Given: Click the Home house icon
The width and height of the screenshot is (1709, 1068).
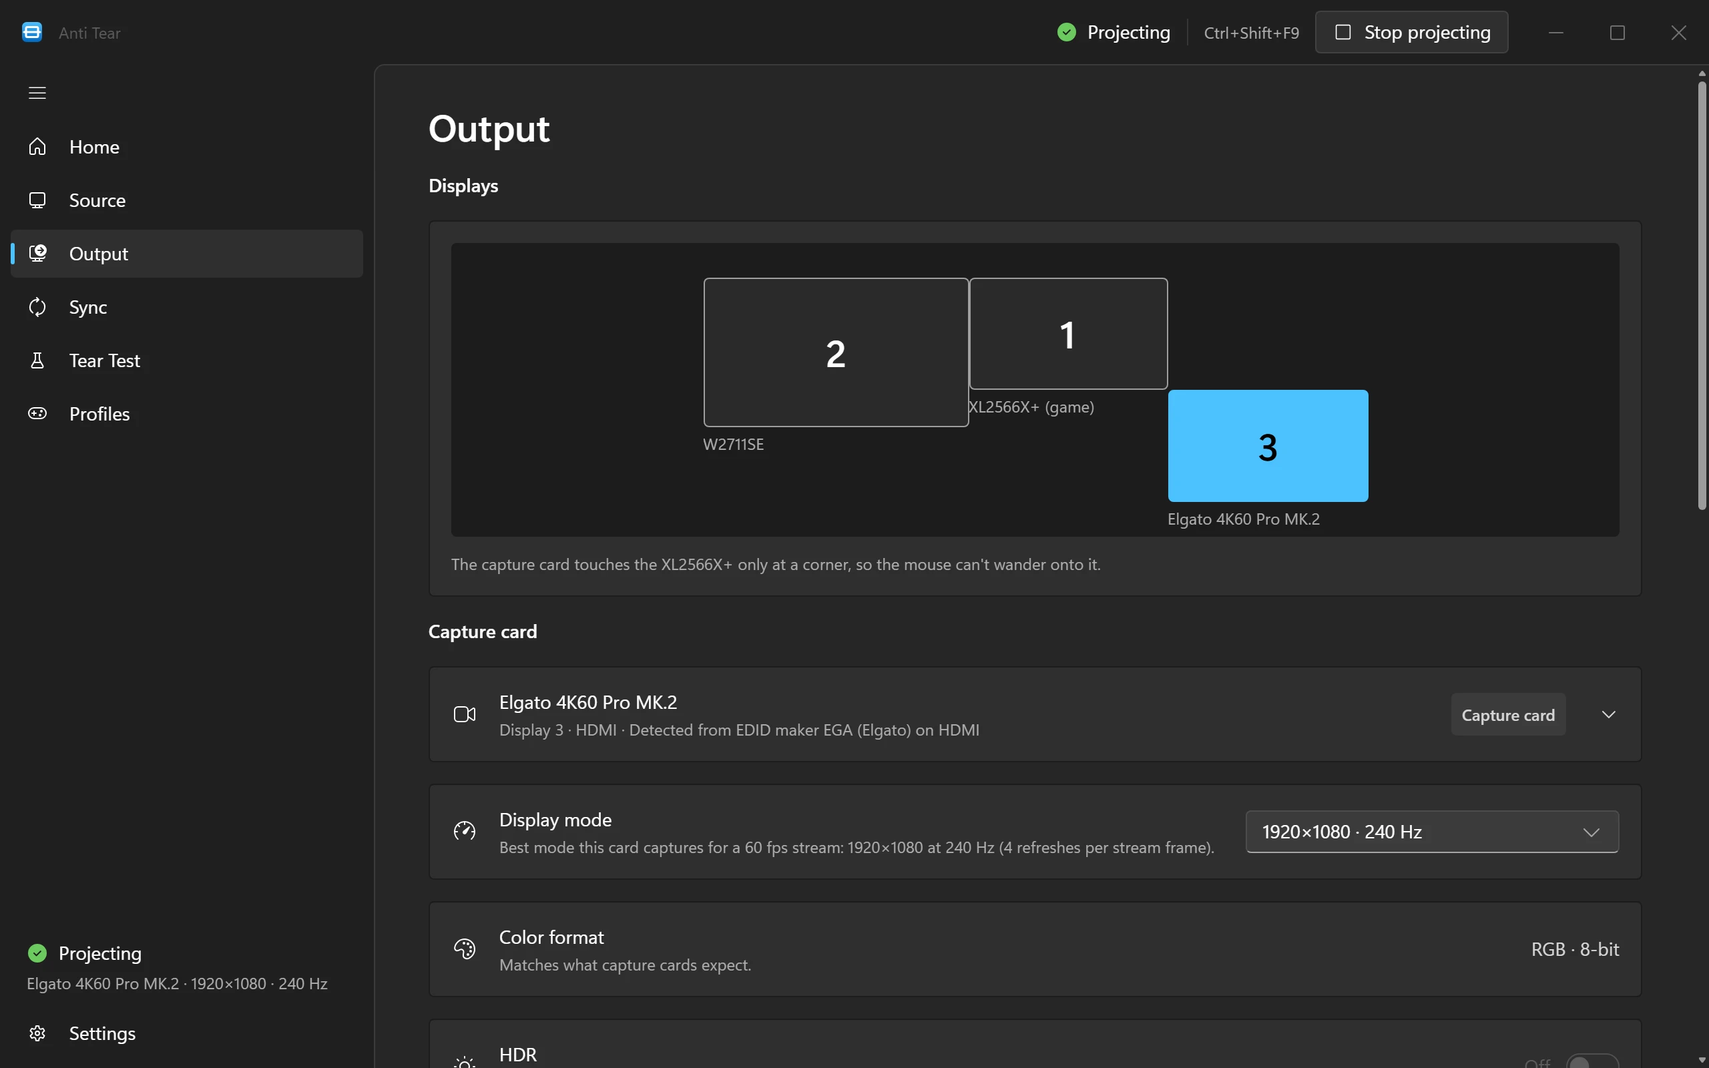Looking at the screenshot, I should tap(37, 146).
